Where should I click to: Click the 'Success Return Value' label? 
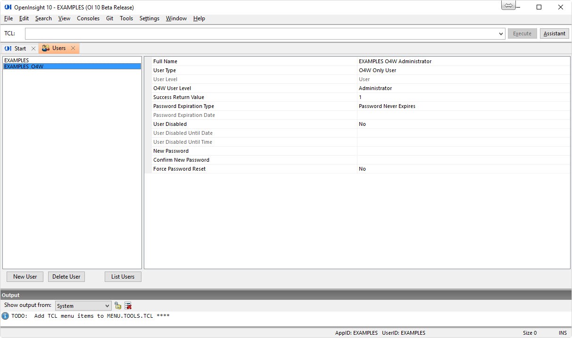pos(179,97)
